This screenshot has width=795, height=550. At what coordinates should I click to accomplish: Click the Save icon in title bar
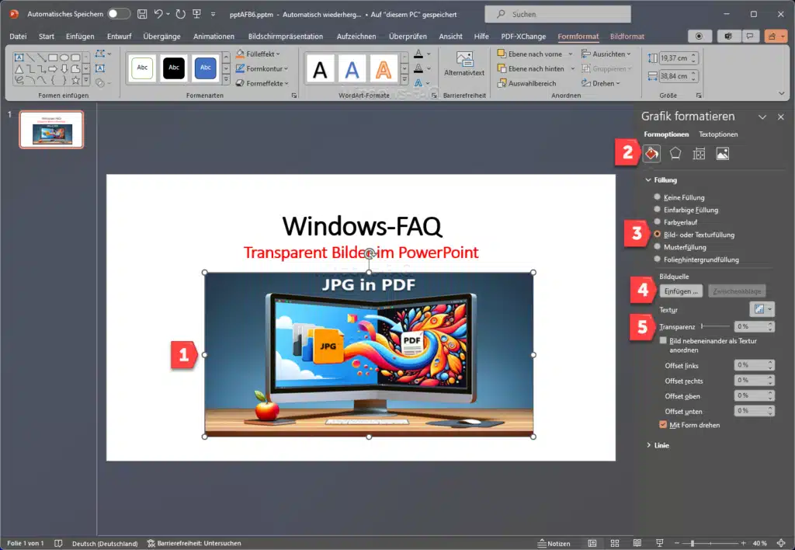click(142, 14)
